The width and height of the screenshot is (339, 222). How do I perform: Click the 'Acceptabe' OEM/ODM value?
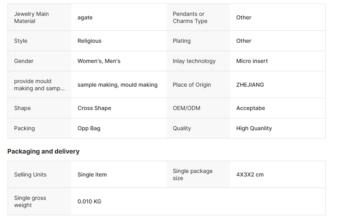251,108
